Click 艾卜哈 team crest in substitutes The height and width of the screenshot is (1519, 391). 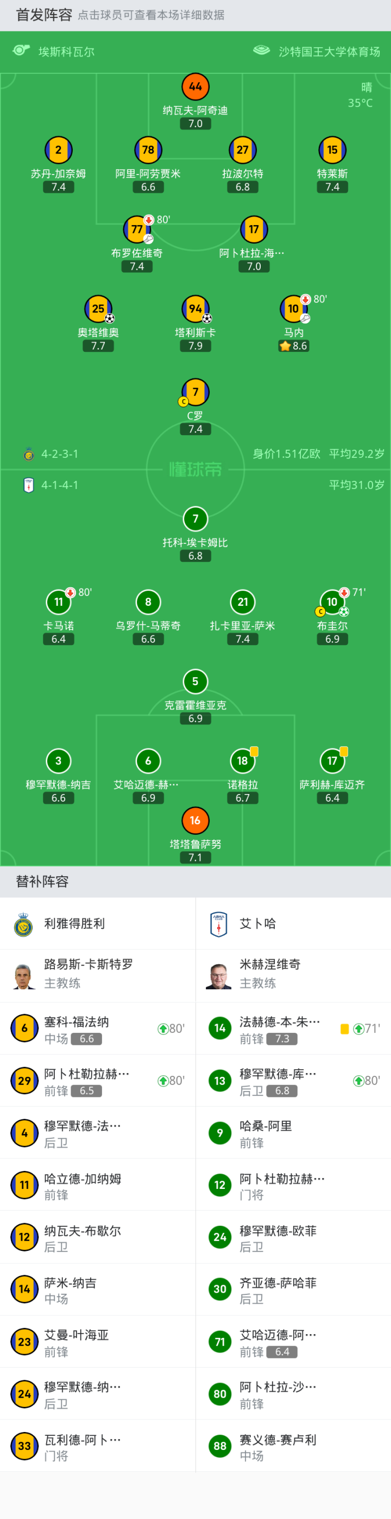click(x=219, y=924)
